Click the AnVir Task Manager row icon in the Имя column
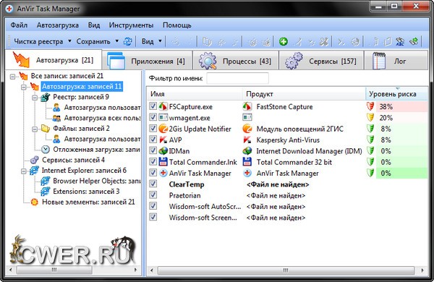Viewport: 434px width, 282px height. [163, 173]
